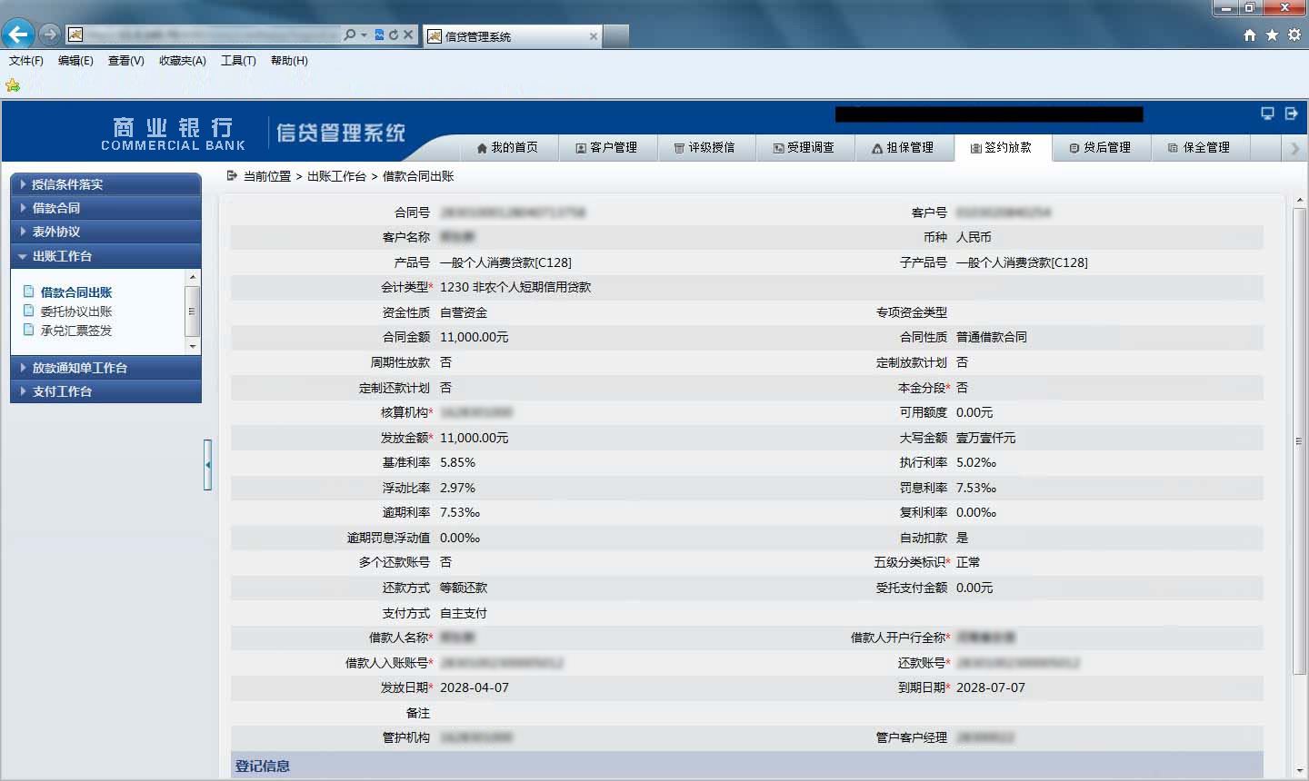Click 到期日期 value 2028-07-07
1309x781 pixels.
(991, 687)
